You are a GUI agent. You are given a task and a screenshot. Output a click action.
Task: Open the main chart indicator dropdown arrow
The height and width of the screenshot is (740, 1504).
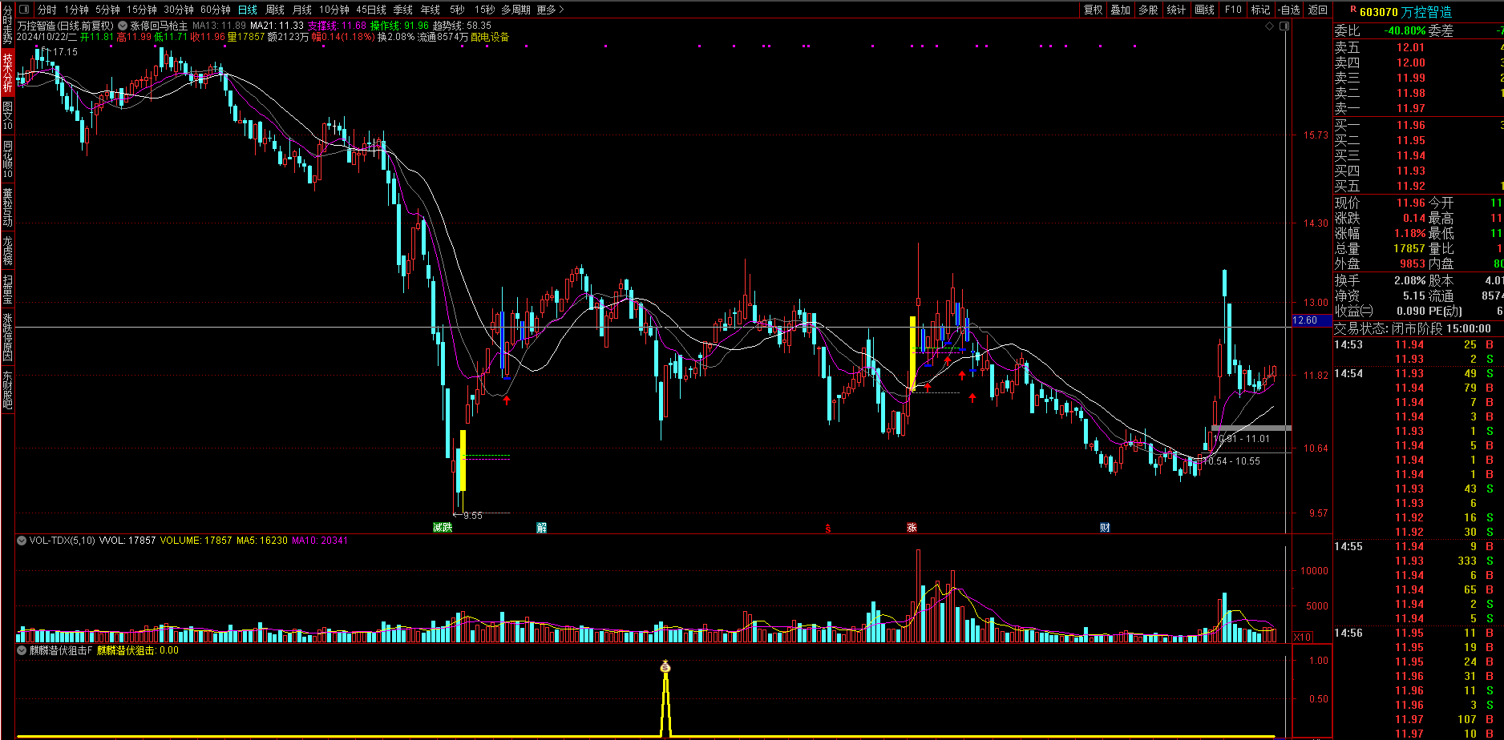point(123,26)
